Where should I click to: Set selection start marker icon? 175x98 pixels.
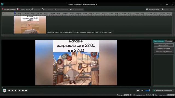coord(56,9)
